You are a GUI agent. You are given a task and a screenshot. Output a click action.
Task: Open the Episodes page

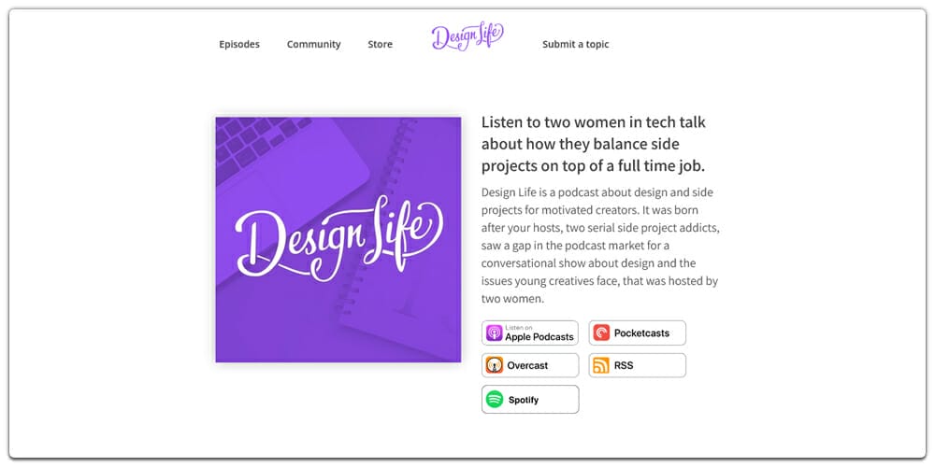pyautogui.click(x=239, y=44)
